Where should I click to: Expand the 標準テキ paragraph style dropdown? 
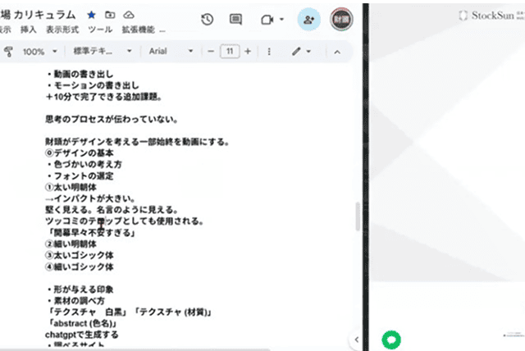(x=103, y=52)
